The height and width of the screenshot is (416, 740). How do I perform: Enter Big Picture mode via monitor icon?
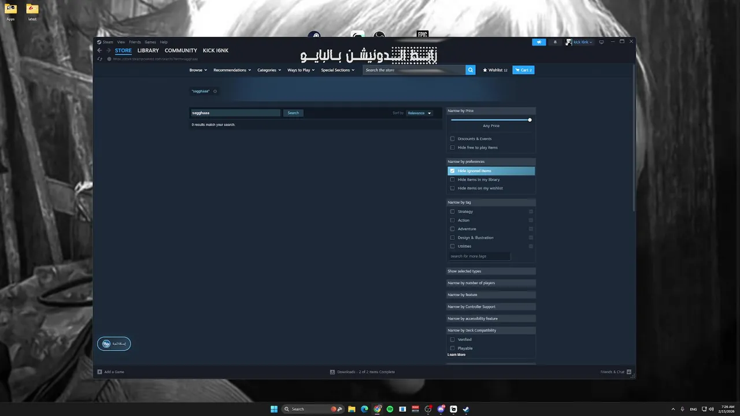point(601,42)
